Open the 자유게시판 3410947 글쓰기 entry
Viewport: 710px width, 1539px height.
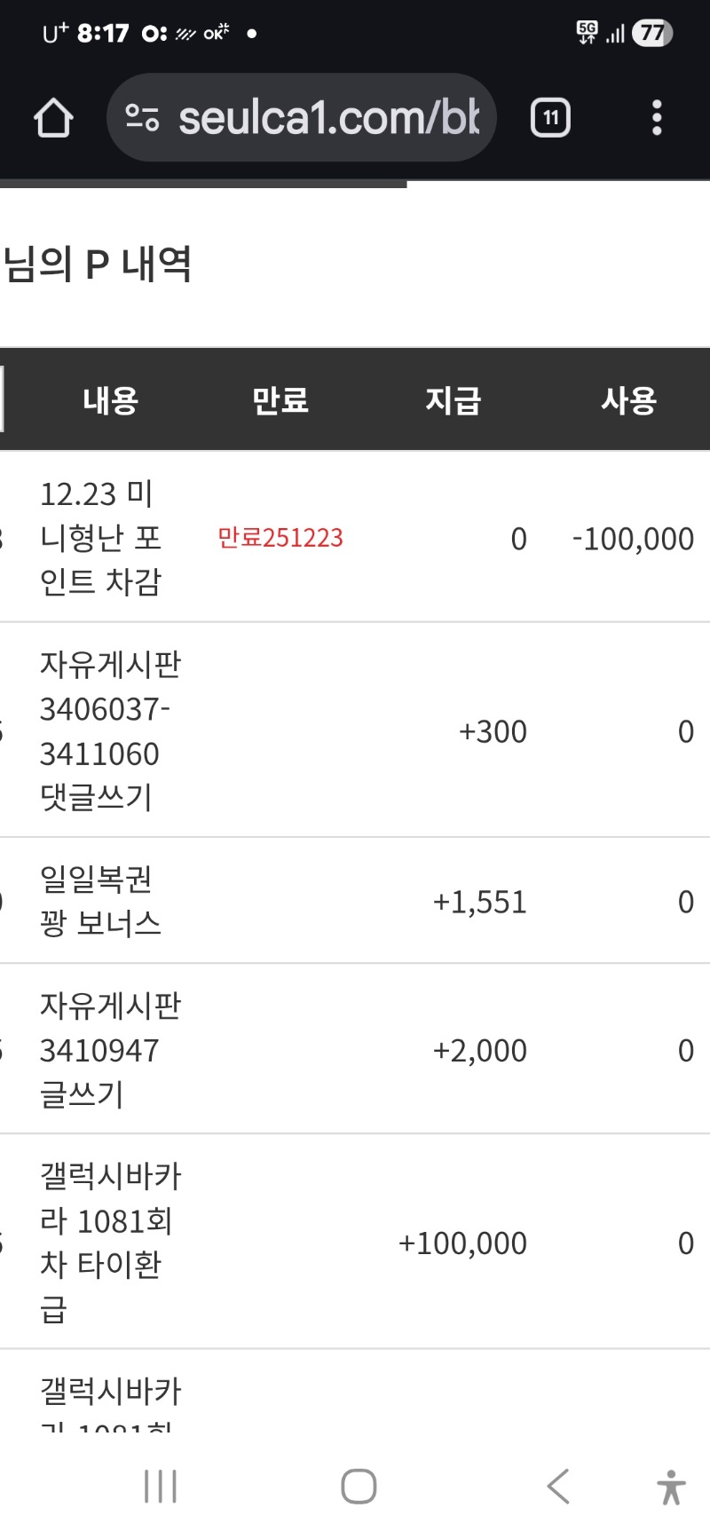pyautogui.click(x=110, y=1050)
